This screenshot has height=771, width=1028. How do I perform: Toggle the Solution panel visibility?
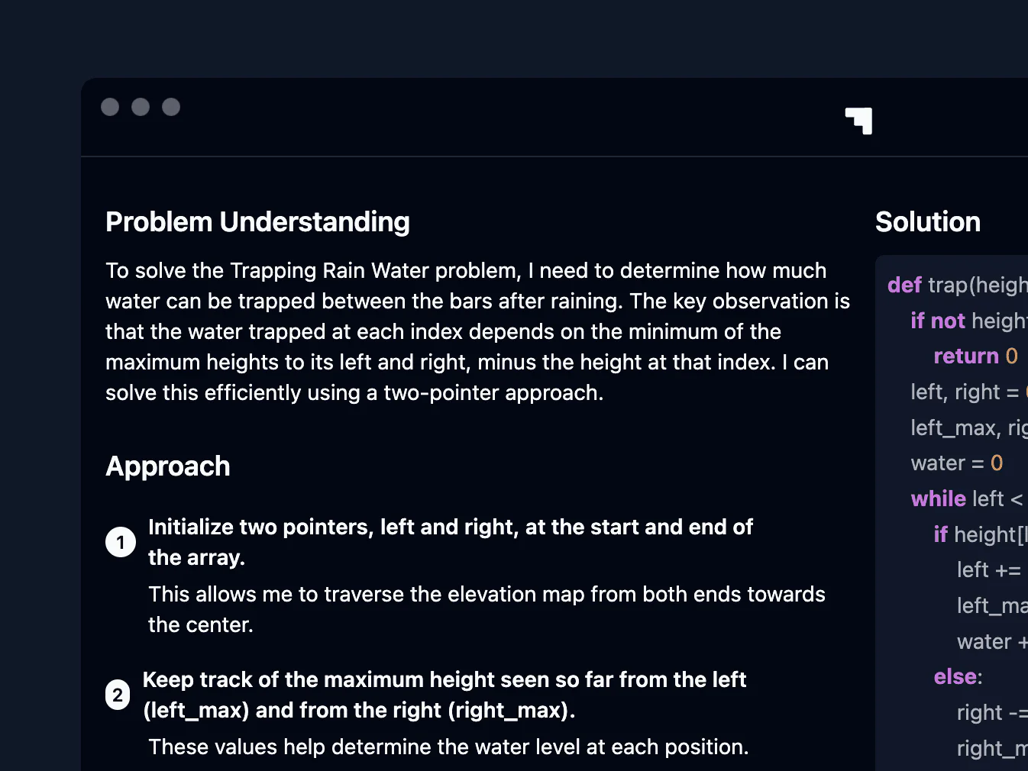[928, 221]
